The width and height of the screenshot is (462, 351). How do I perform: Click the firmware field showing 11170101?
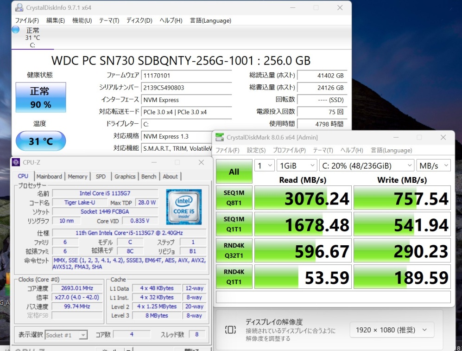click(186, 76)
